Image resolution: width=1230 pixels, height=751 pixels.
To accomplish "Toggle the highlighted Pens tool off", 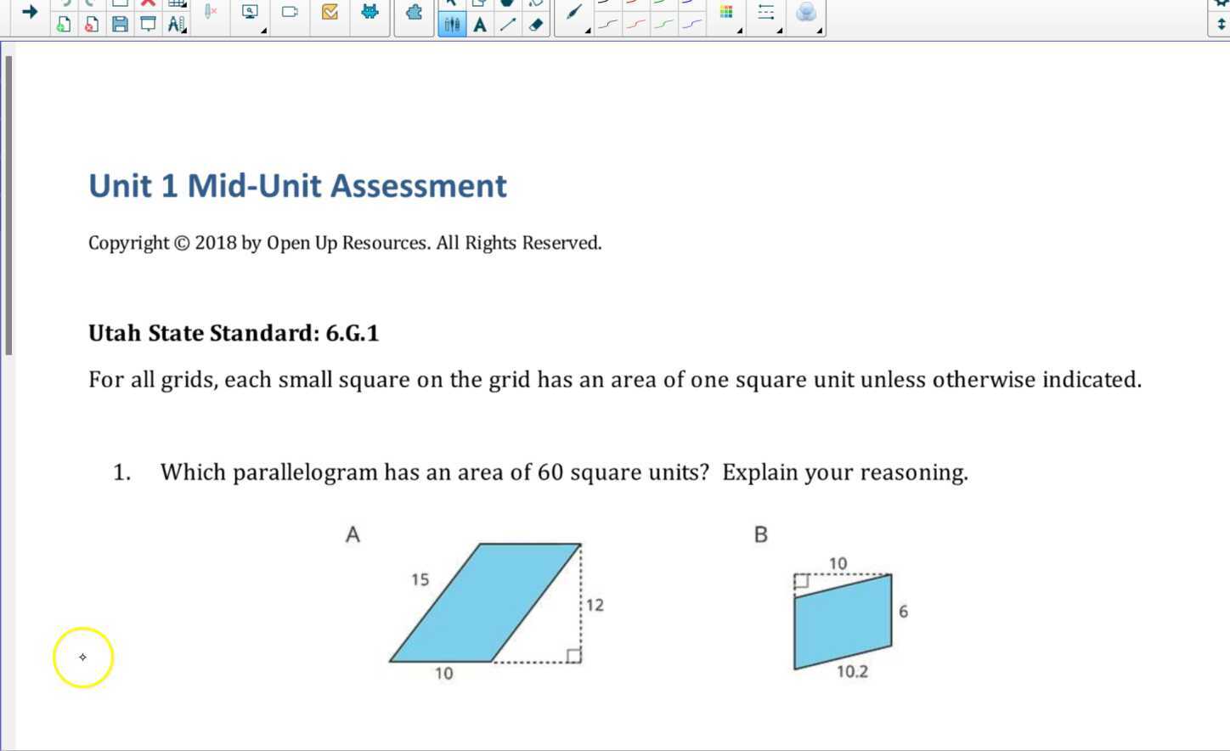I will (x=452, y=25).
